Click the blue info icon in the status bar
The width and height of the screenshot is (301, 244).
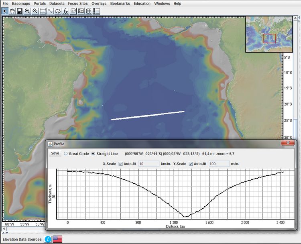point(48,239)
